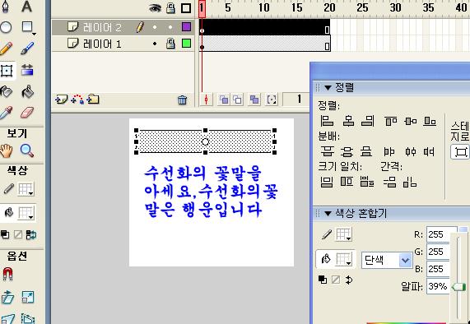Image resolution: width=470 pixels, height=324 pixels.
Task: Align vertical center in 정렬 panel
Action: coord(411,121)
